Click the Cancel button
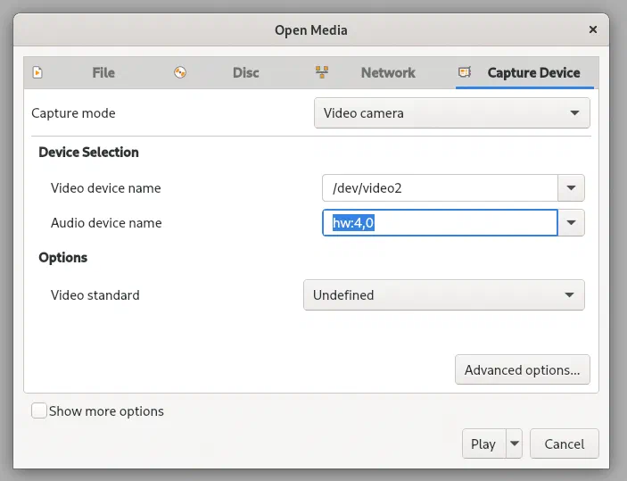Screen dimensions: 627x481 565,444
